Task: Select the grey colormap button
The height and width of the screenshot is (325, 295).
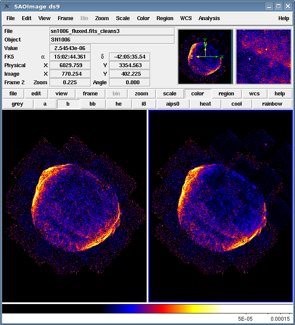Action: click(18, 104)
